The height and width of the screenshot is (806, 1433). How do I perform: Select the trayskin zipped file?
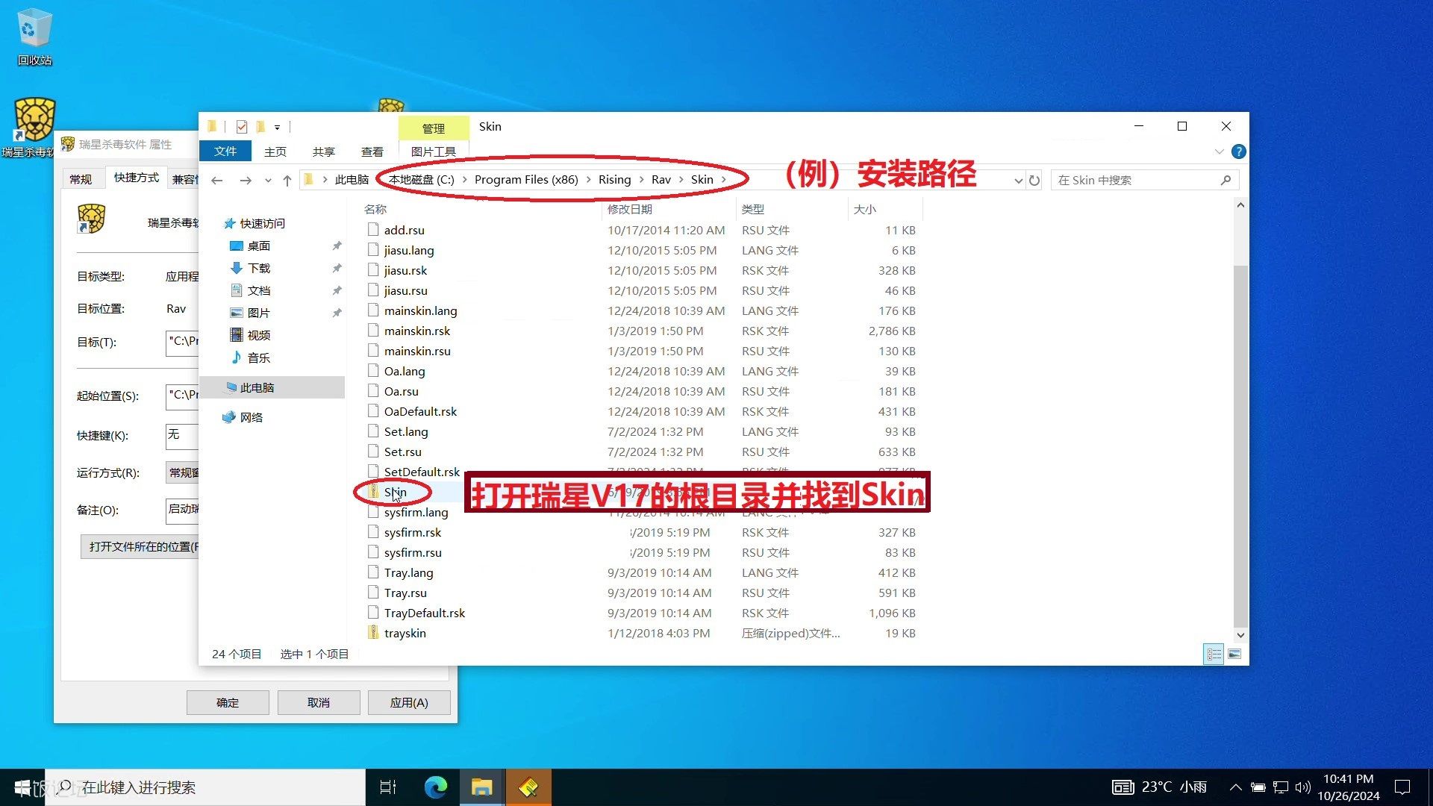[405, 633]
